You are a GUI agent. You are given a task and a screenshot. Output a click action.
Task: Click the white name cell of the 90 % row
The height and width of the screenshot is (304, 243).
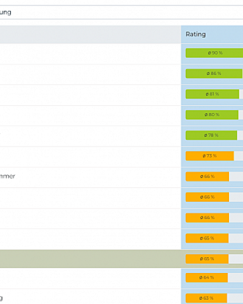click(x=91, y=54)
